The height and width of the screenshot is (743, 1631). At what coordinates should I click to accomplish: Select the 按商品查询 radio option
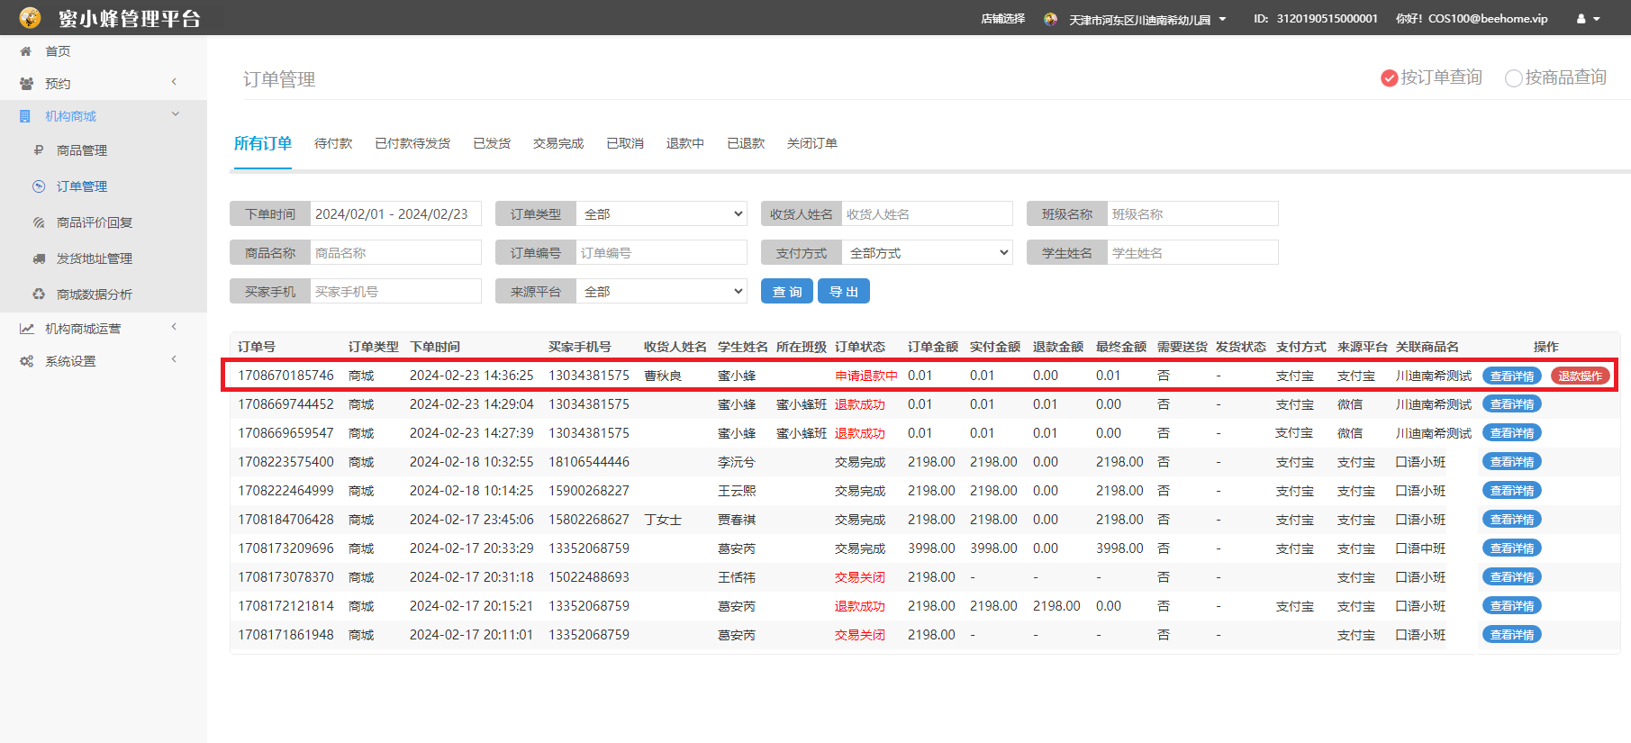point(1513,78)
